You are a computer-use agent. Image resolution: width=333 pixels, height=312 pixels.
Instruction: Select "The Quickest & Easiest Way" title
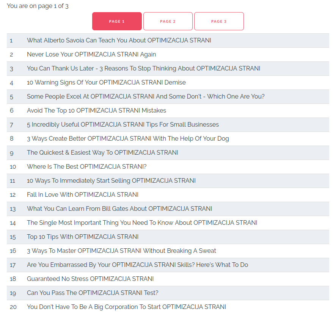click(102, 153)
